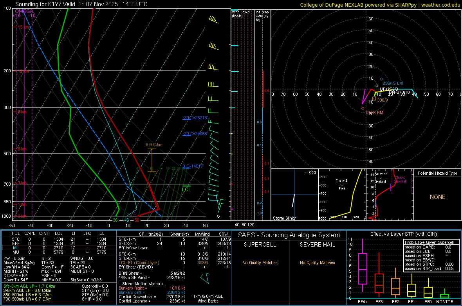Click the SARS - Sounding Analogue System heading
Screen dimensions: 462x306
click(x=289, y=235)
